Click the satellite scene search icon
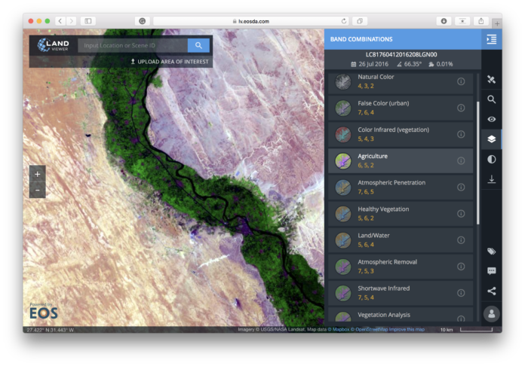This screenshot has width=525, height=366. [491, 79]
